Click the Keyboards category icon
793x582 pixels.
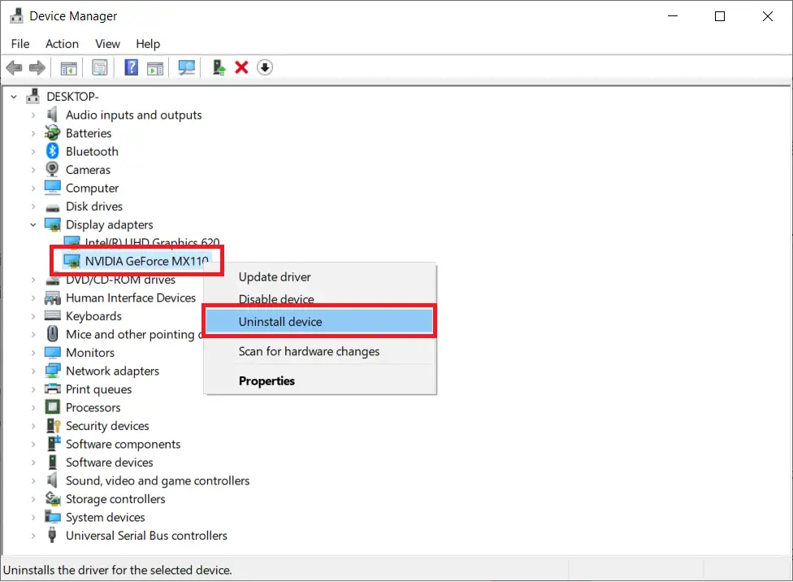(53, 315)
